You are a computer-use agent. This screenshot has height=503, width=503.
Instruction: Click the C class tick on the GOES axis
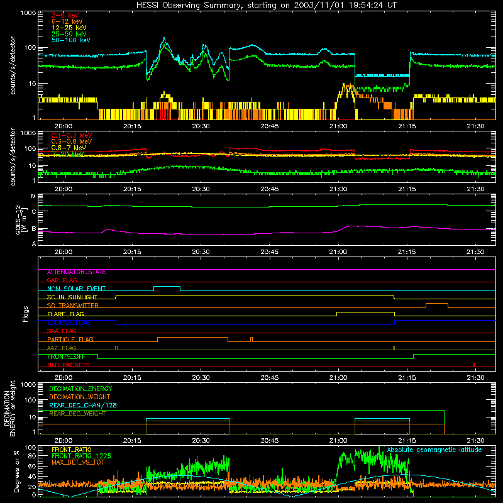coord(34,212)
